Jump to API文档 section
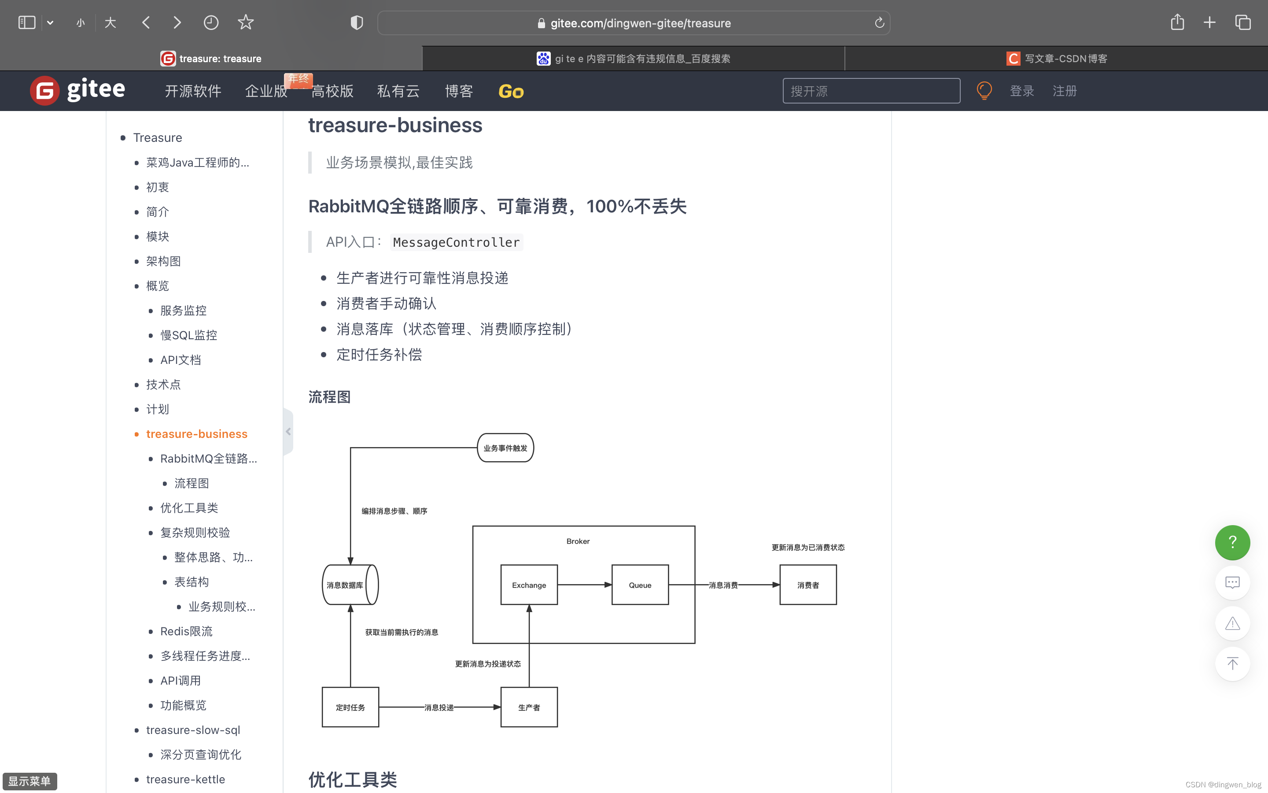The width and height of the screenshot is (1268, 793). coord(181,360)
